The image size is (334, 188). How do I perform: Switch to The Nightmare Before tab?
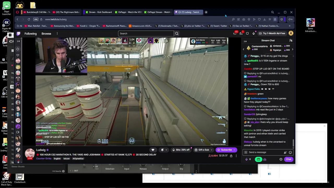pos(66,12)
